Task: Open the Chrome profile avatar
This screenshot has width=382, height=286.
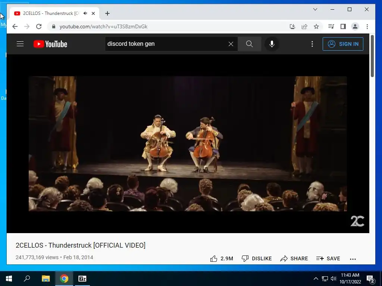Action: click(355, 26)
